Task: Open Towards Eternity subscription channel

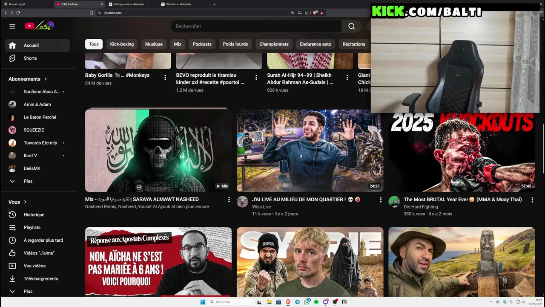Action: 37,143
